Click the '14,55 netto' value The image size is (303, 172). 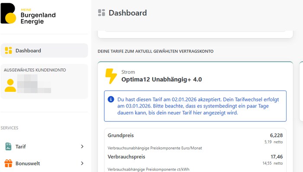(x=273, y=163)
